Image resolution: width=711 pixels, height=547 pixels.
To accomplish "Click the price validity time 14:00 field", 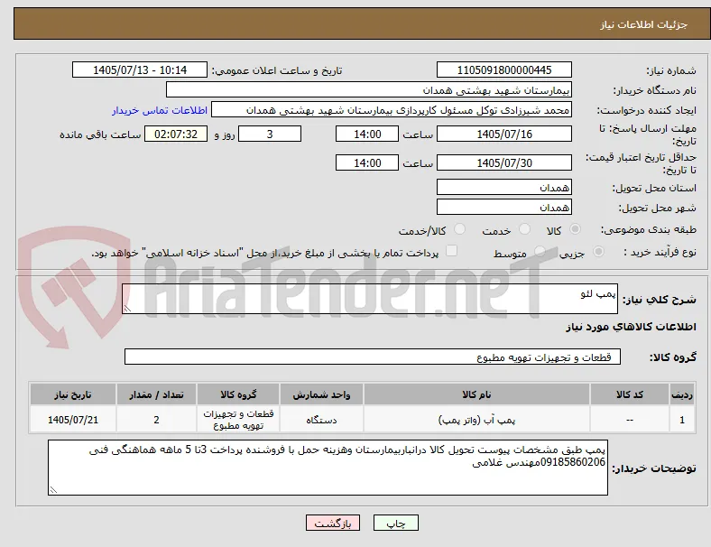I will [x=367, y=162].
